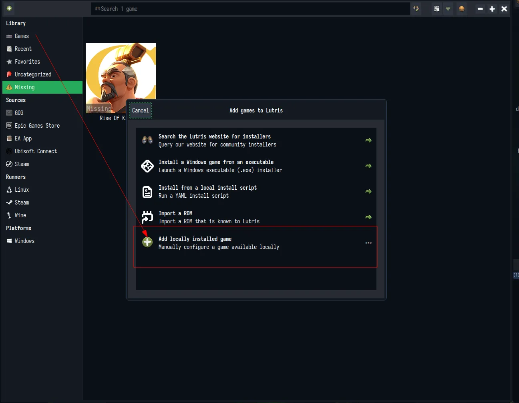Open Steam under Sources
Screen dimensions: 519x403
42,164
